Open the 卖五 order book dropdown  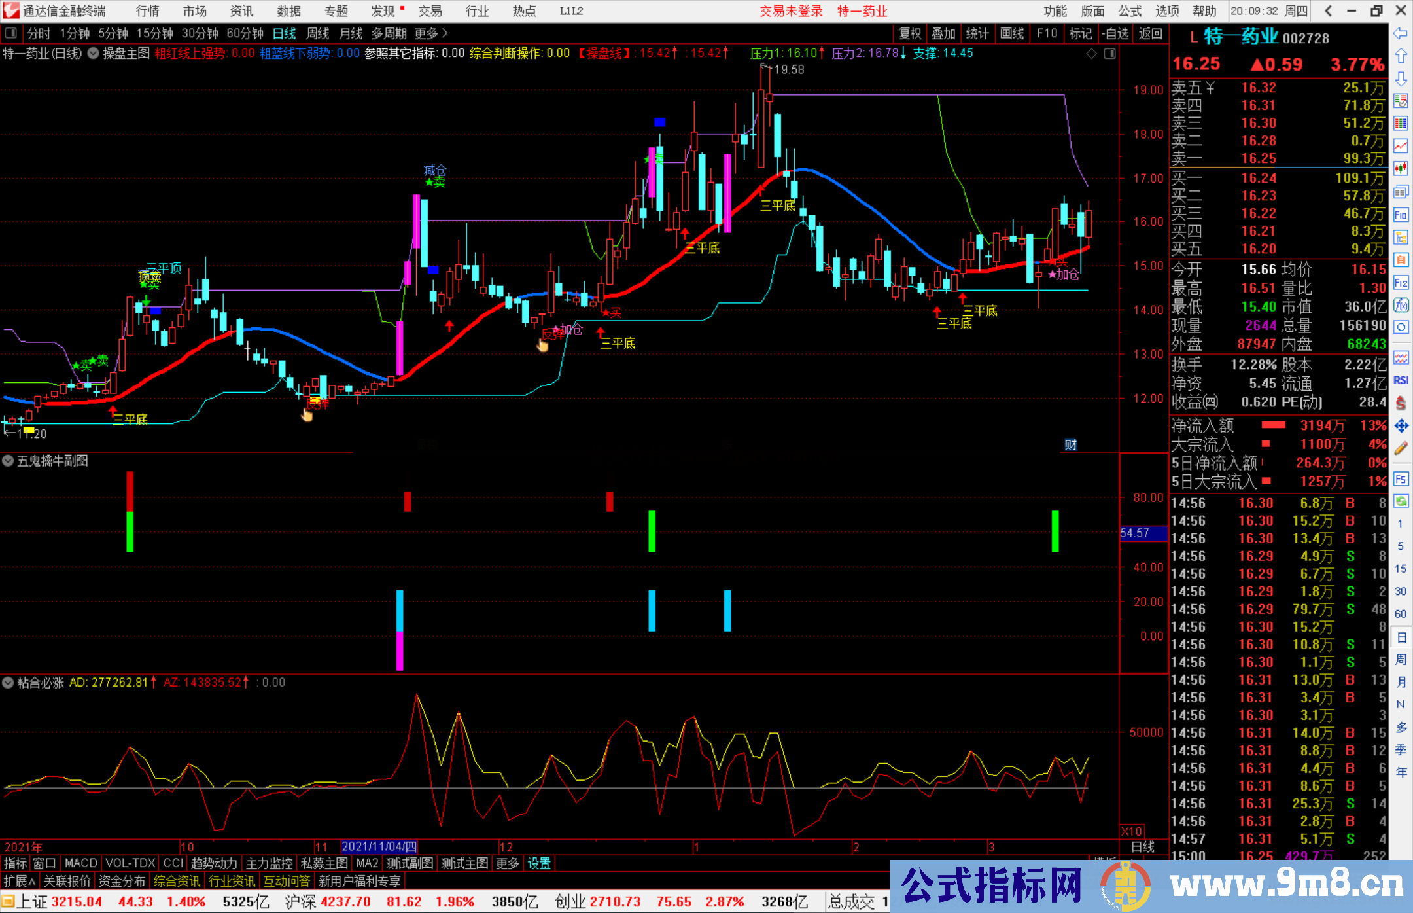1210,88
